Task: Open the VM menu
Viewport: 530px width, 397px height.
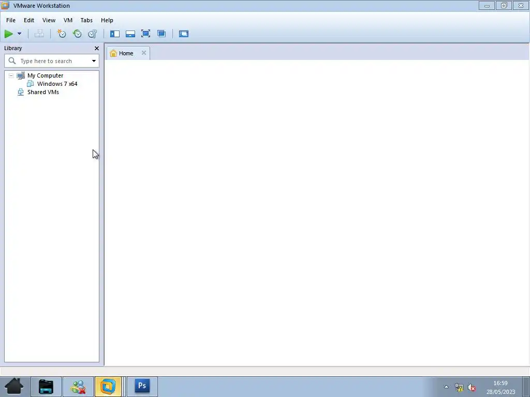Action: [x=68, y=20]
